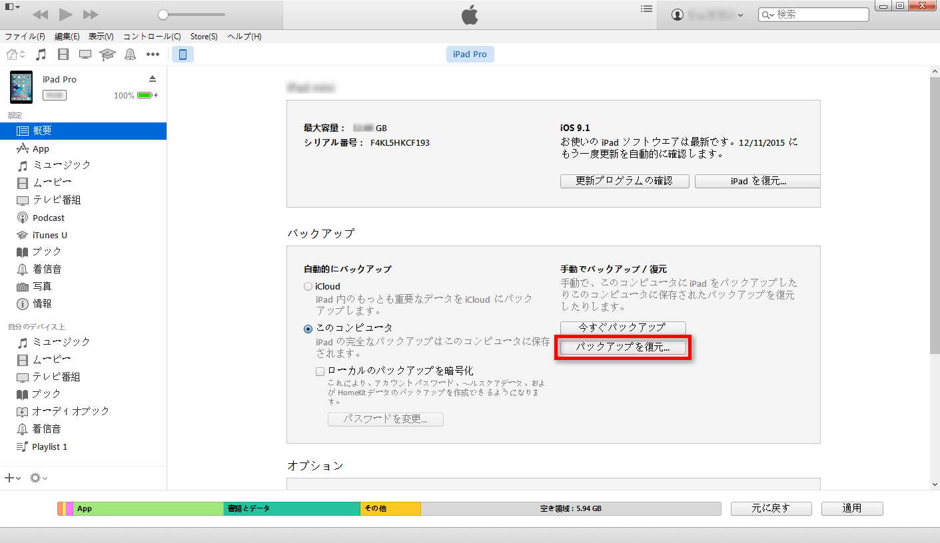Click the three-dots more media icon
This screenshot has height=543, width=940.
153,55
